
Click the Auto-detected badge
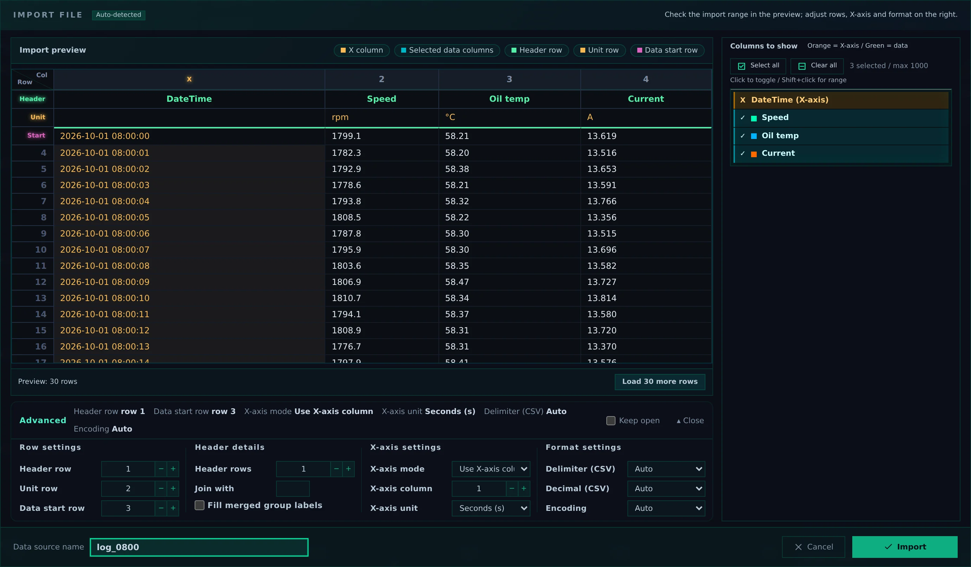119,15
